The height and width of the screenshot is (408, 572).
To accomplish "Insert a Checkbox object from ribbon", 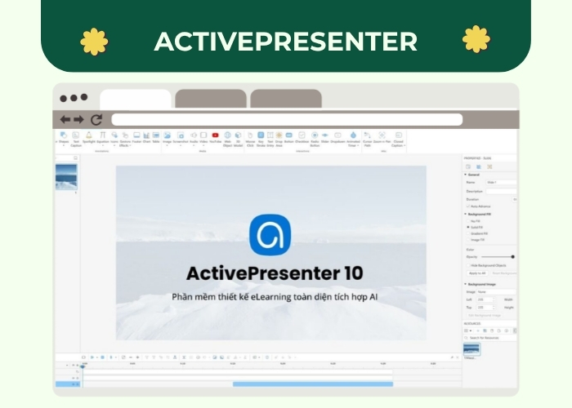I will point(302,138).
